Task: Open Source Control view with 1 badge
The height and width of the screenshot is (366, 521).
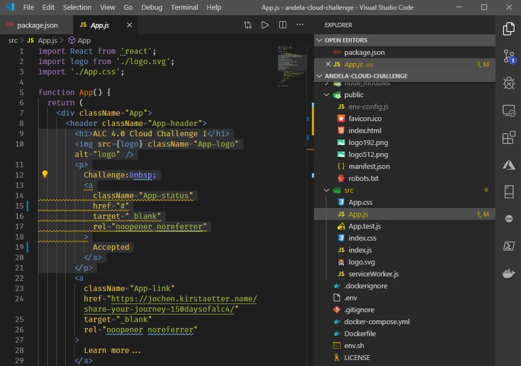Action: [x=509, y=56]
